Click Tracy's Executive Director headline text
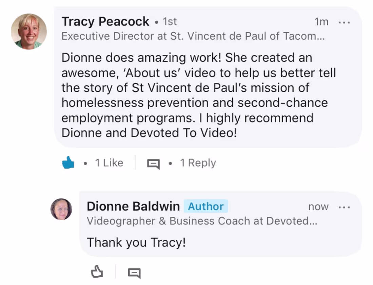Viewport: 373px width, 285px height. (x=193, y=36)
